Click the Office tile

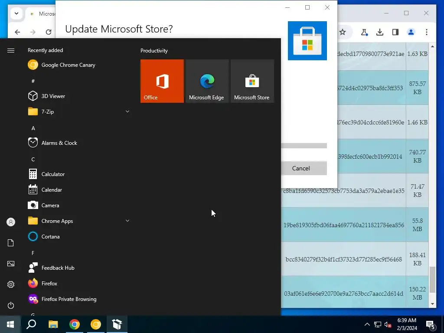pos(162,81)
